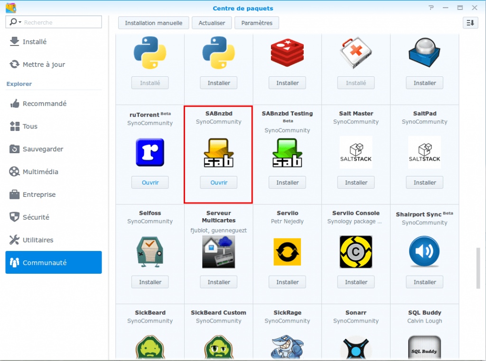Click the package list scrollbar thumb
The height and width of the screenshot is (361, 486).
(x=478, y=268)
